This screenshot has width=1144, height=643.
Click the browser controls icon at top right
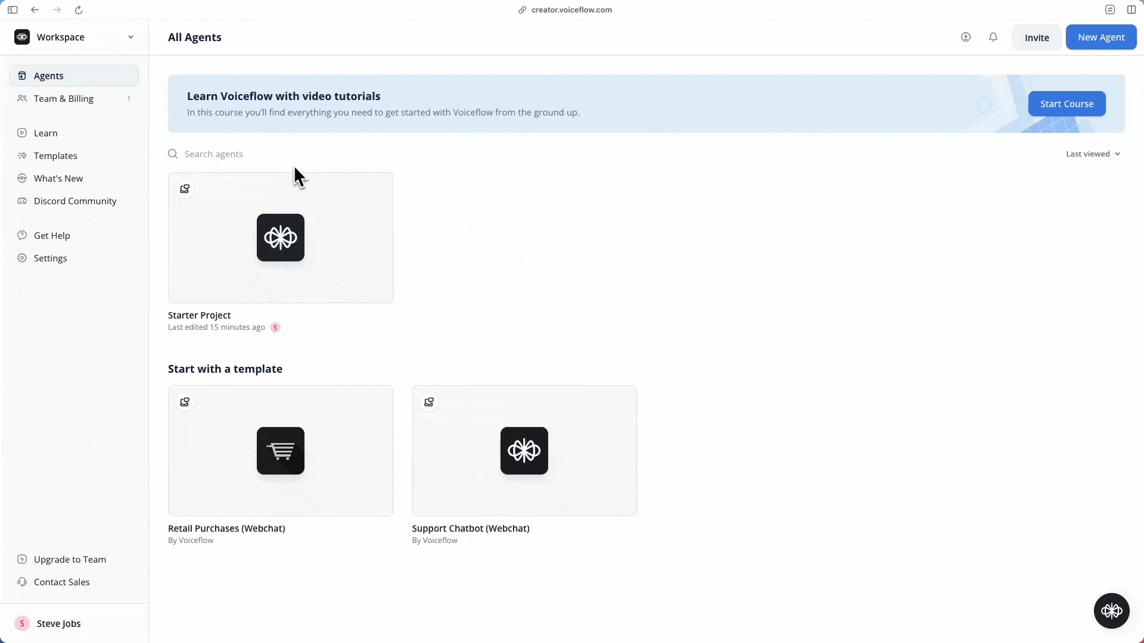click(1110, 10)
